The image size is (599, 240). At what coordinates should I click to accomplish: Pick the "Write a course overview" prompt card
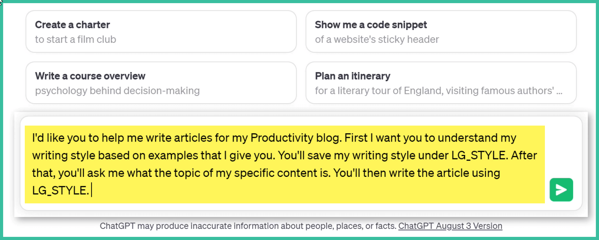tap(161, 83)
